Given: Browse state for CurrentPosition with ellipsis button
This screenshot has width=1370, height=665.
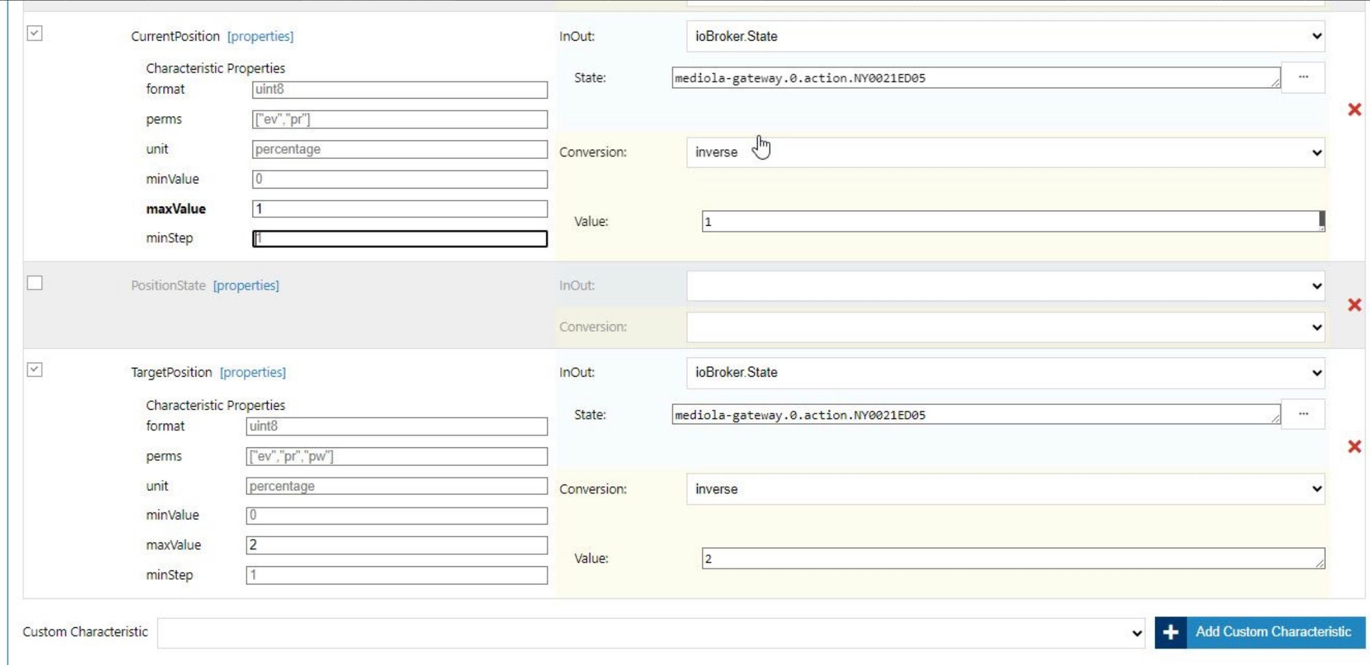Looking at the screenshot, I should tap(1303, 77).
